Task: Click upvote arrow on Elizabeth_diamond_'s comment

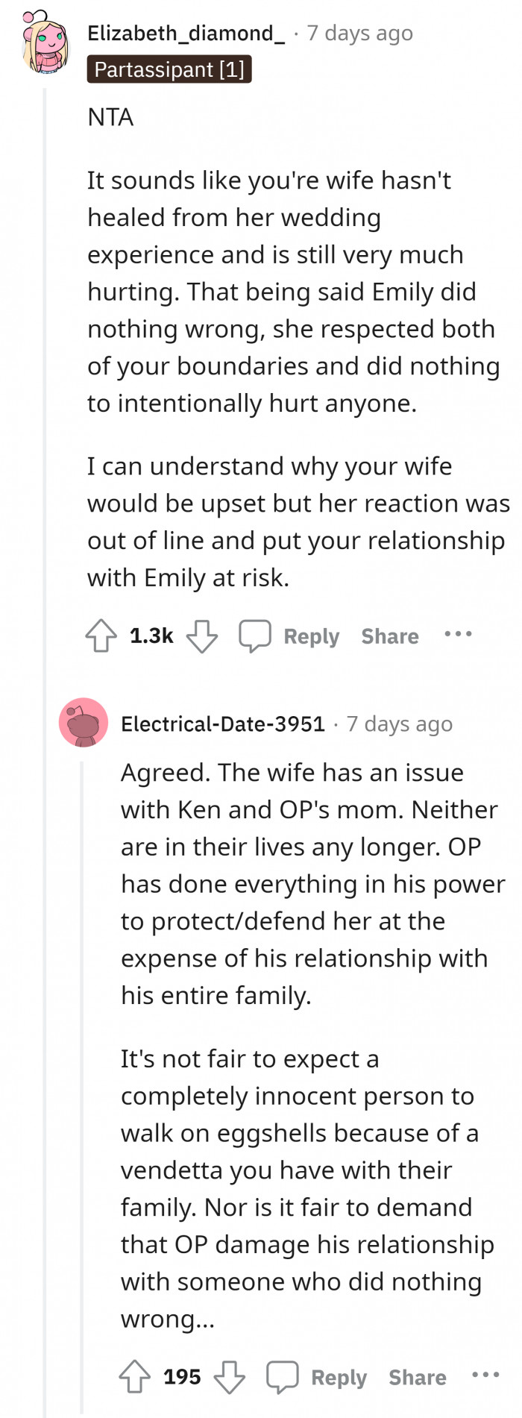Action: (x=101, y=636)
